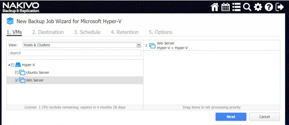
Task: Uncheck the Win Server checkbox
Action: pyautogui.click(x=17, y=80)
